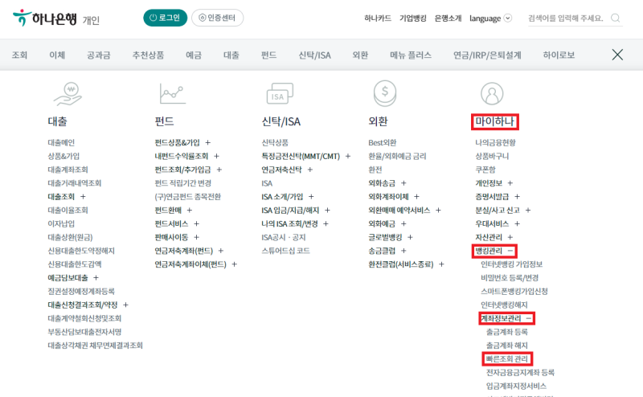Expand the 개인정보 submenu

(x=510, y=183)
